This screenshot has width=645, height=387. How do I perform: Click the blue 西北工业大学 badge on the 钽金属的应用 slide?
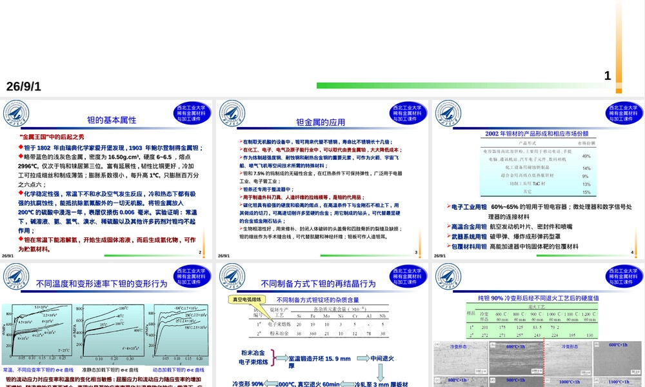click(x=408, y=113)
